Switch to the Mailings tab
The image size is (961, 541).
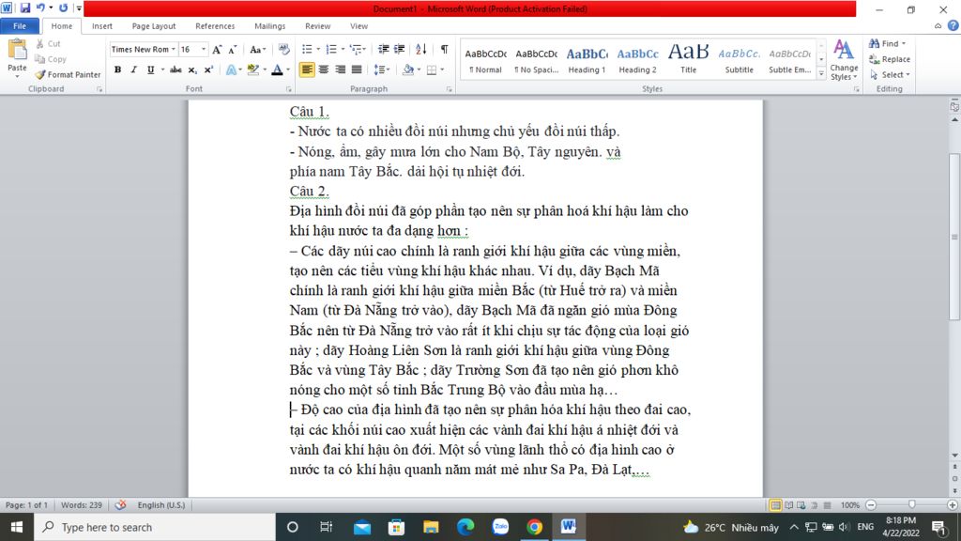click(269, 25)
